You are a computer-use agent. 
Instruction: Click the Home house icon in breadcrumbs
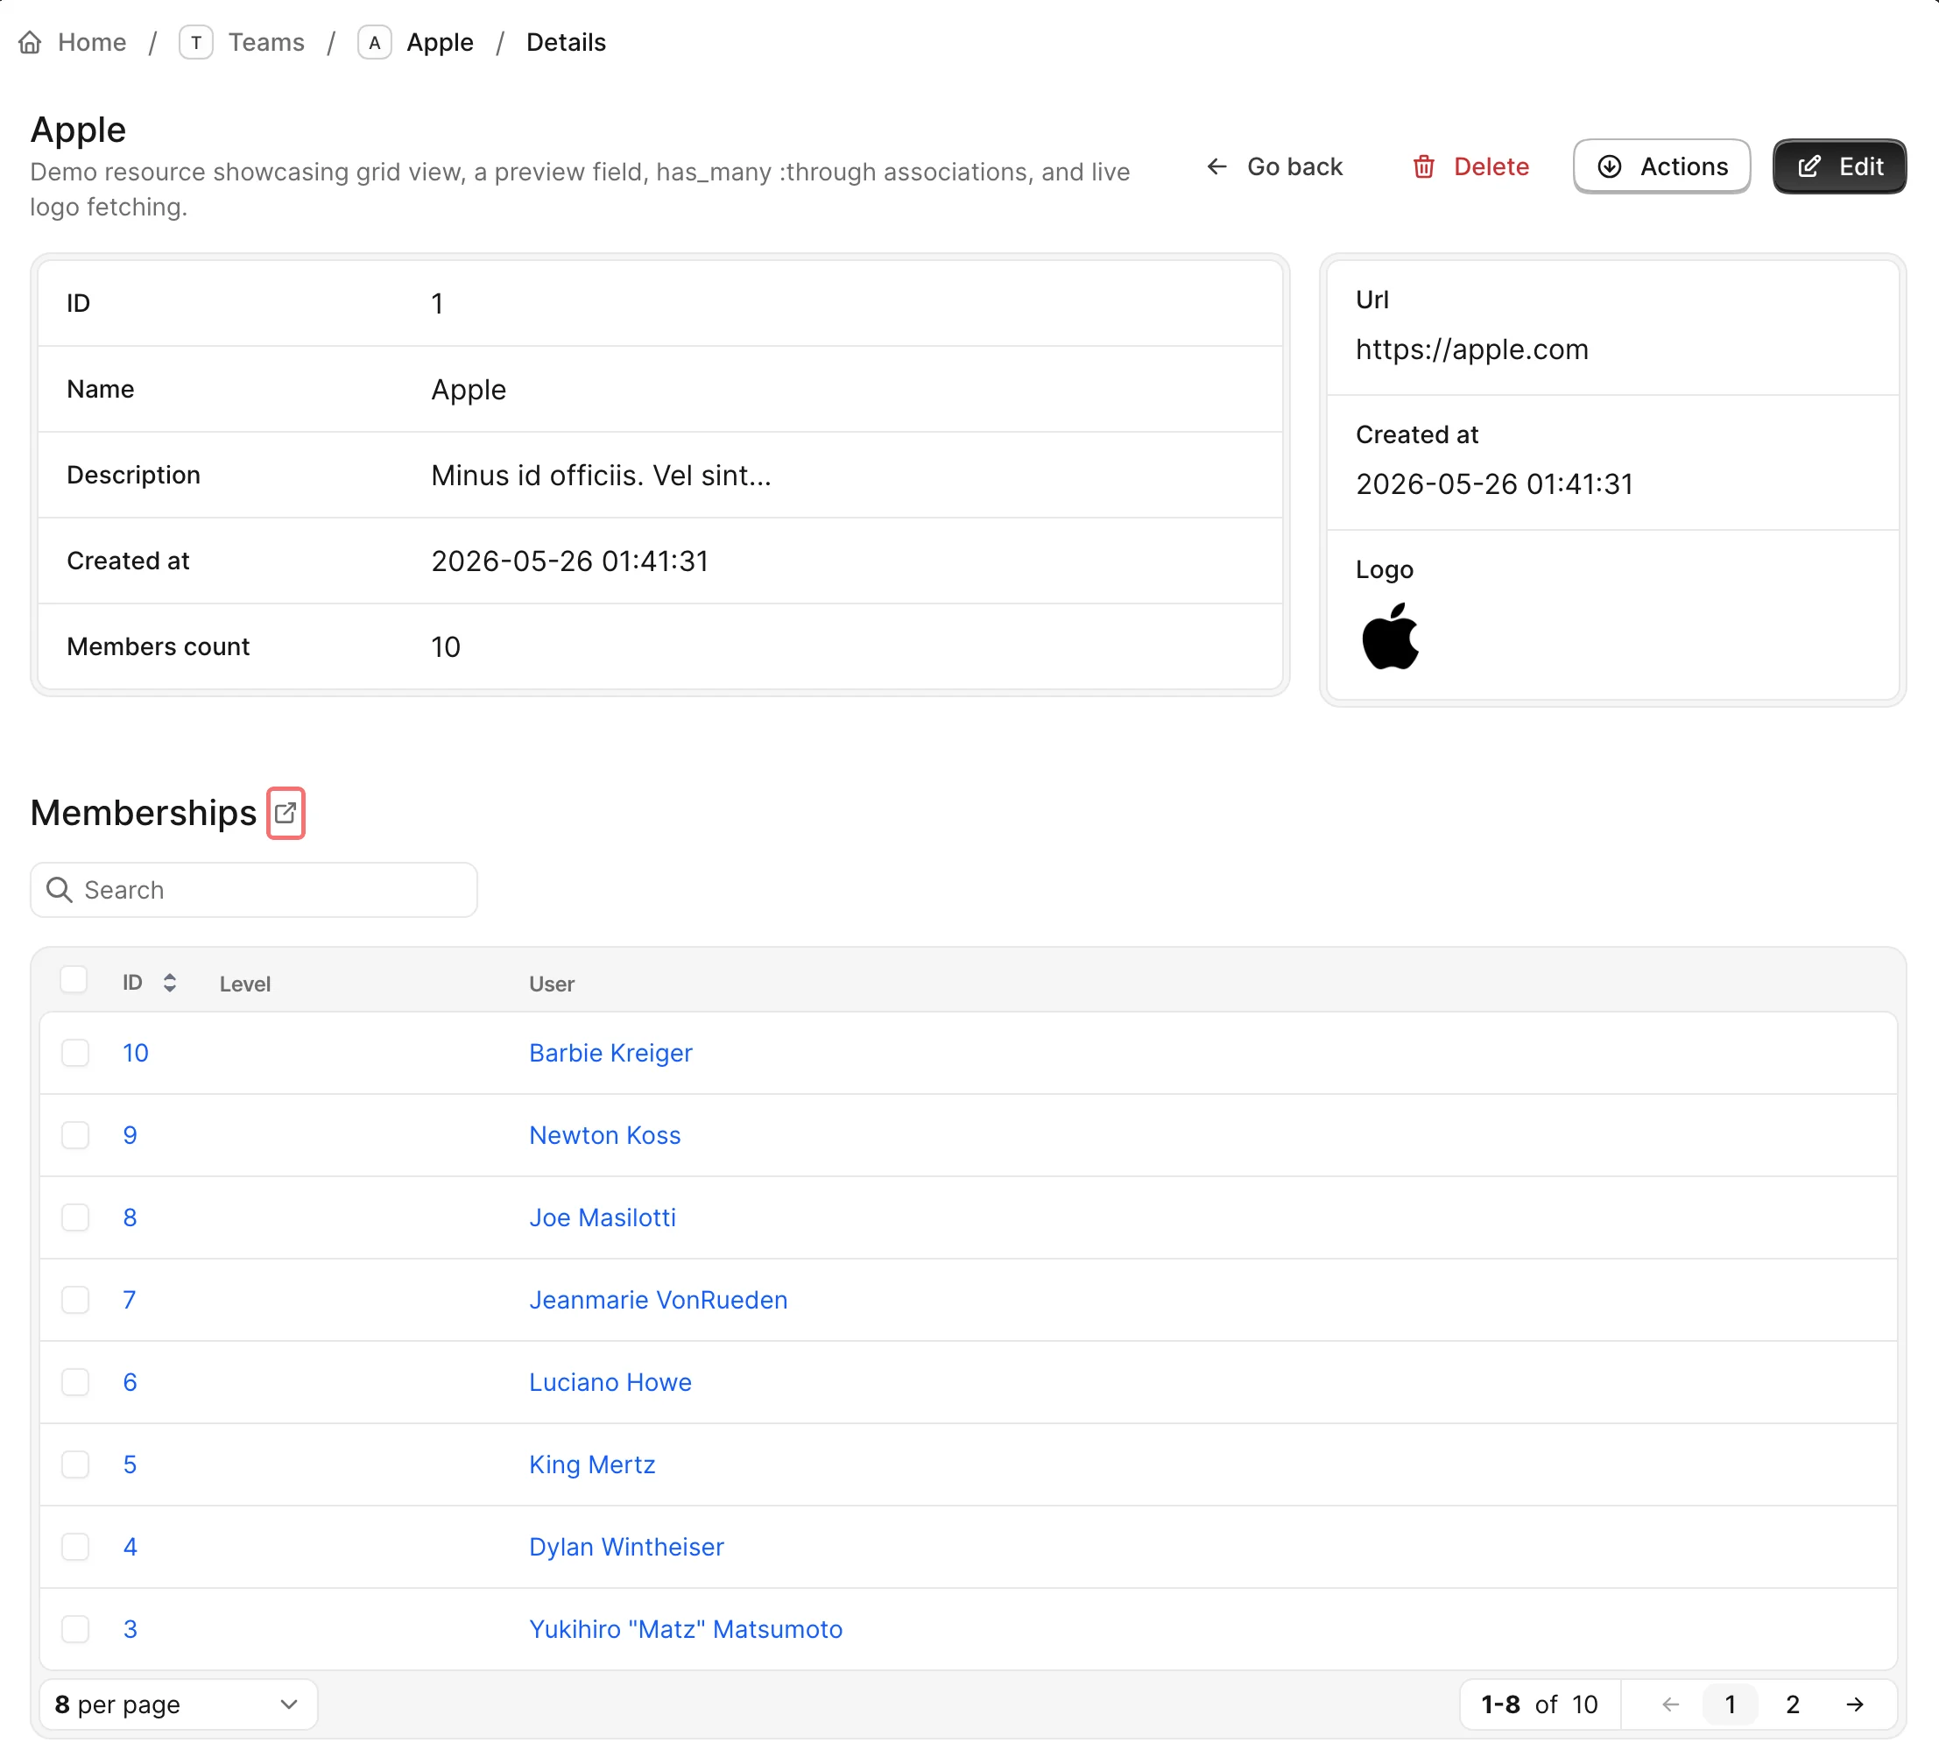click(31, 42)
